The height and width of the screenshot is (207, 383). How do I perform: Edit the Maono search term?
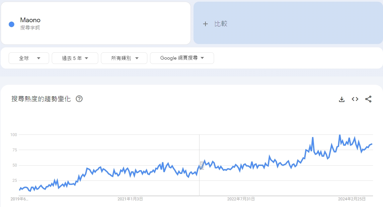click(x=30, y=20)
